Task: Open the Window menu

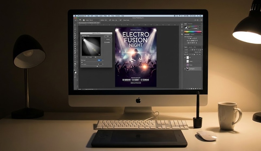Action: coord(118,16)
